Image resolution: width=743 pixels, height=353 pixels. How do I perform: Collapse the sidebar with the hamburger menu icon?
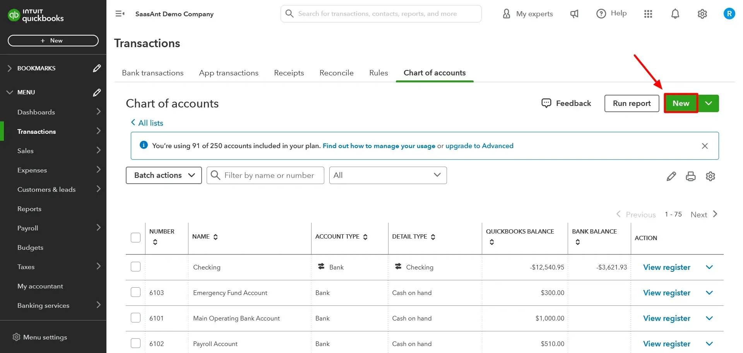pyautogui.click(x=120, y=14)
